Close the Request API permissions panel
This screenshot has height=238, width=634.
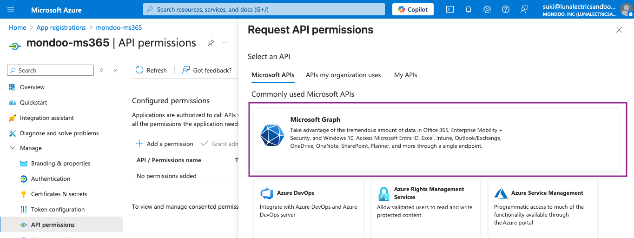[619, 30]
